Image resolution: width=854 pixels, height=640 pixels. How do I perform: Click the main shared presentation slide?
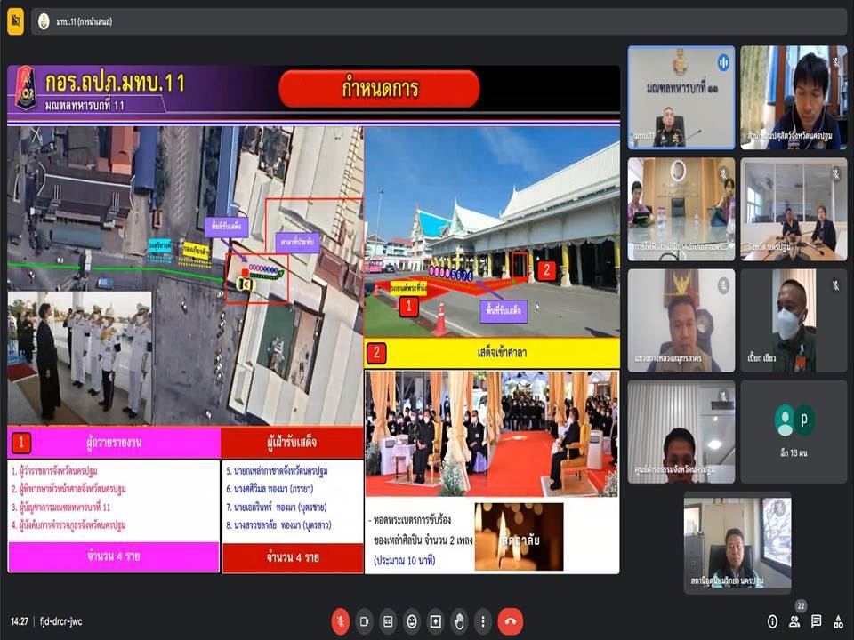point(313,320)
